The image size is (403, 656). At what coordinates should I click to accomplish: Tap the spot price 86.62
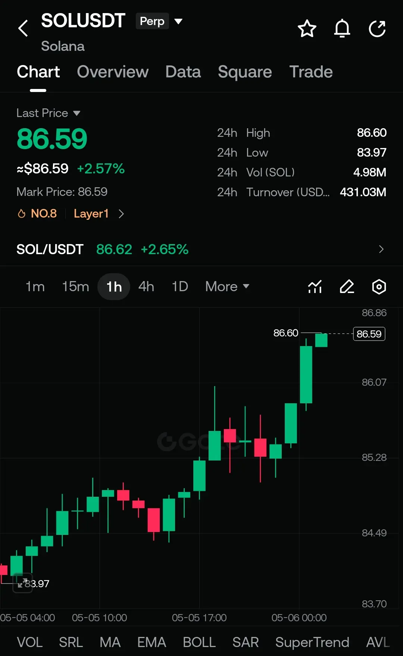pos(114,249)
